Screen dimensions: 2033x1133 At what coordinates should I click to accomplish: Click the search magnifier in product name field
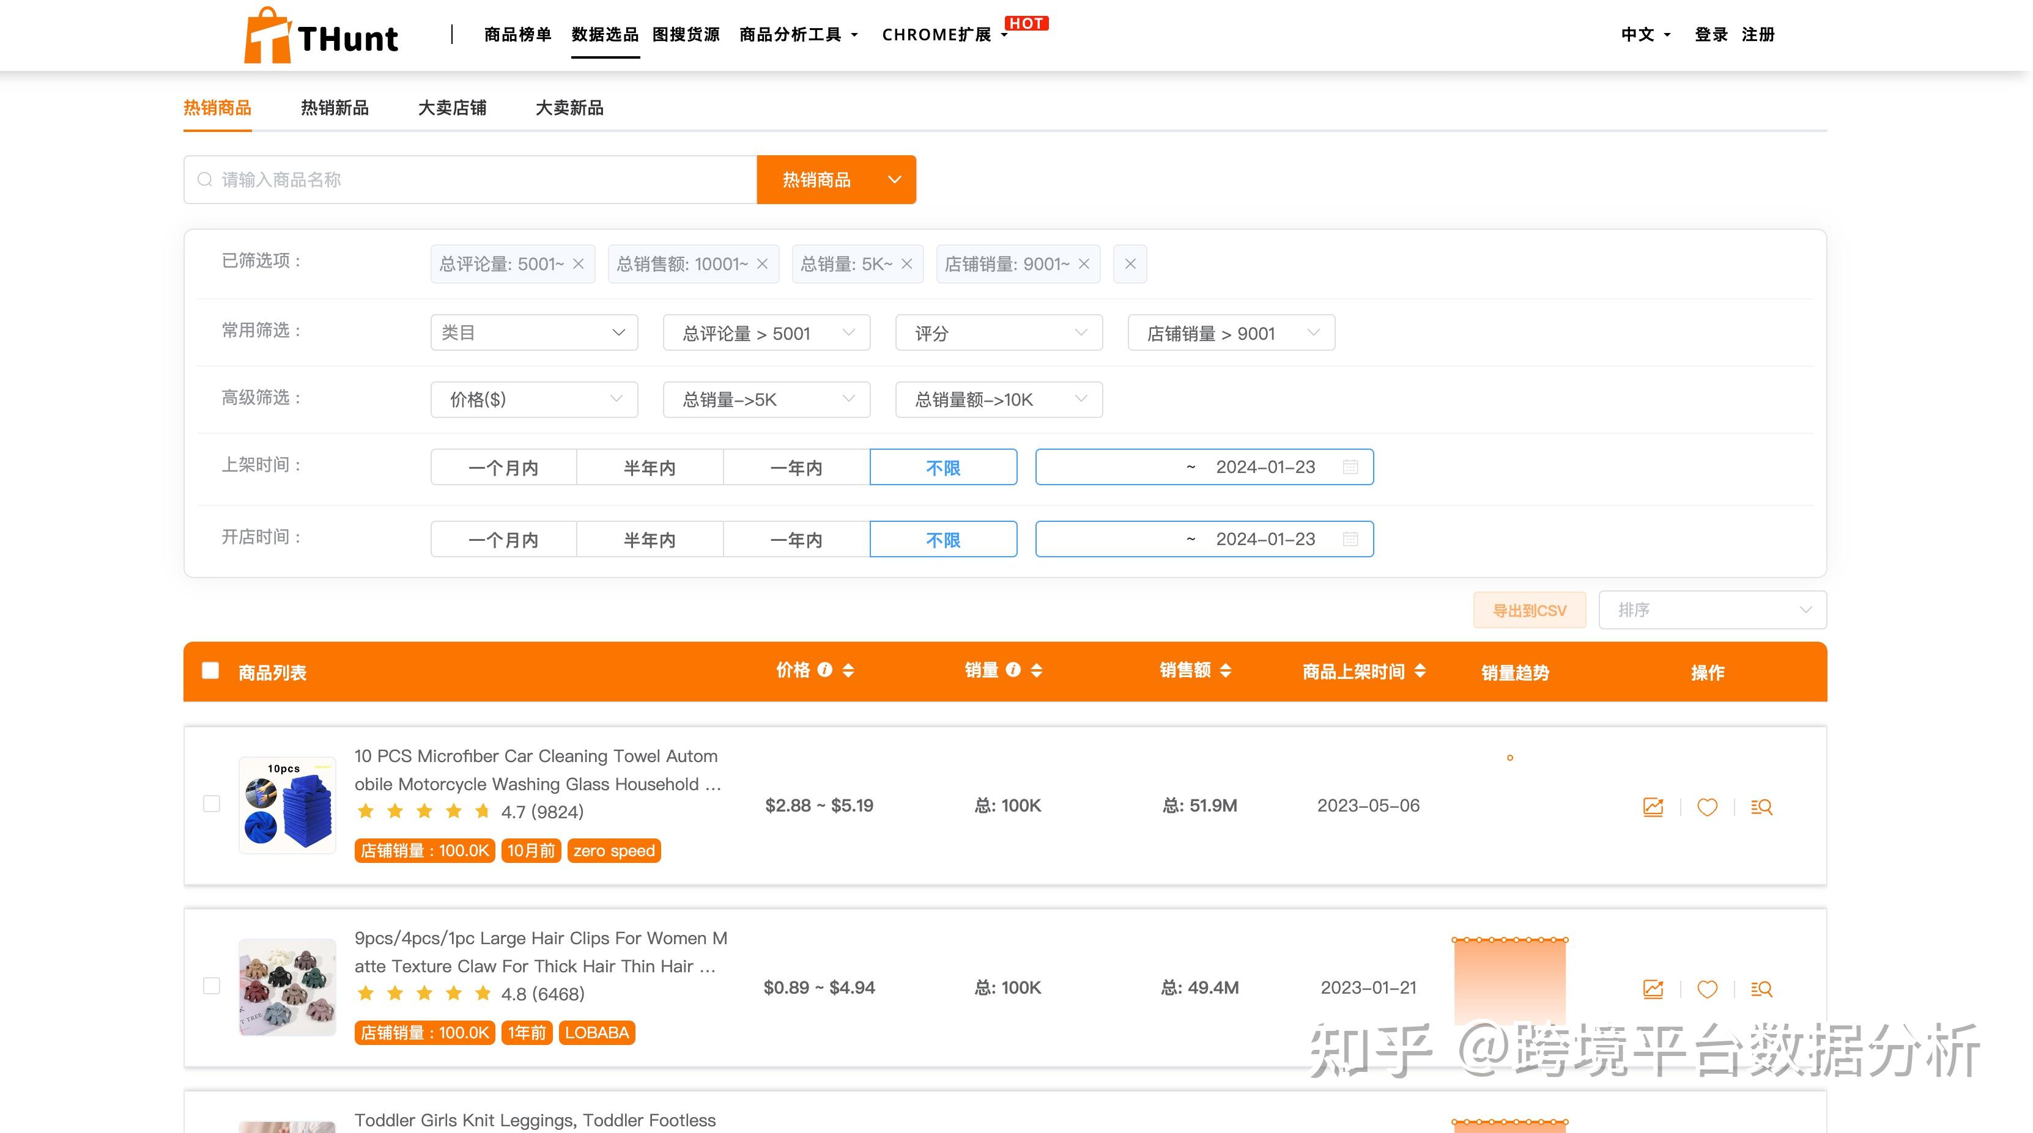(x=205, y=179)
